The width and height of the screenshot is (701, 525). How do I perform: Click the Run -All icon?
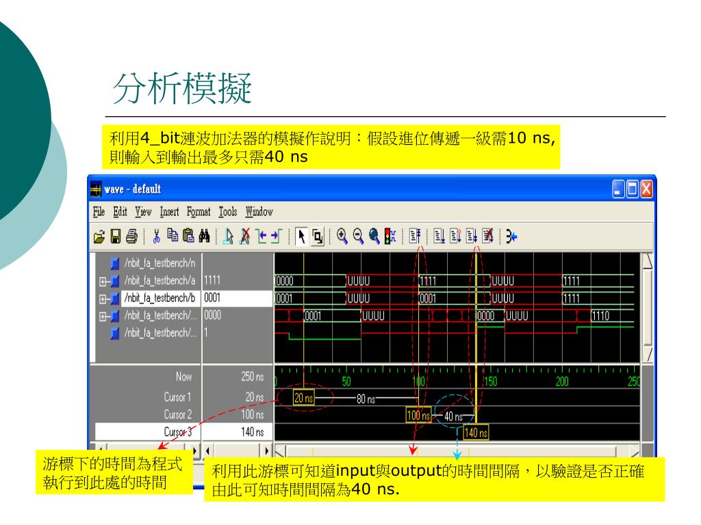point(471,236)
